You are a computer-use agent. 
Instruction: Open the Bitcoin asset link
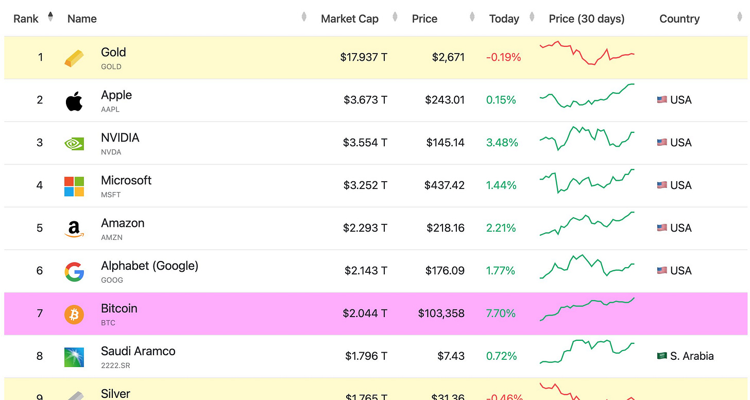coord(119,308)
